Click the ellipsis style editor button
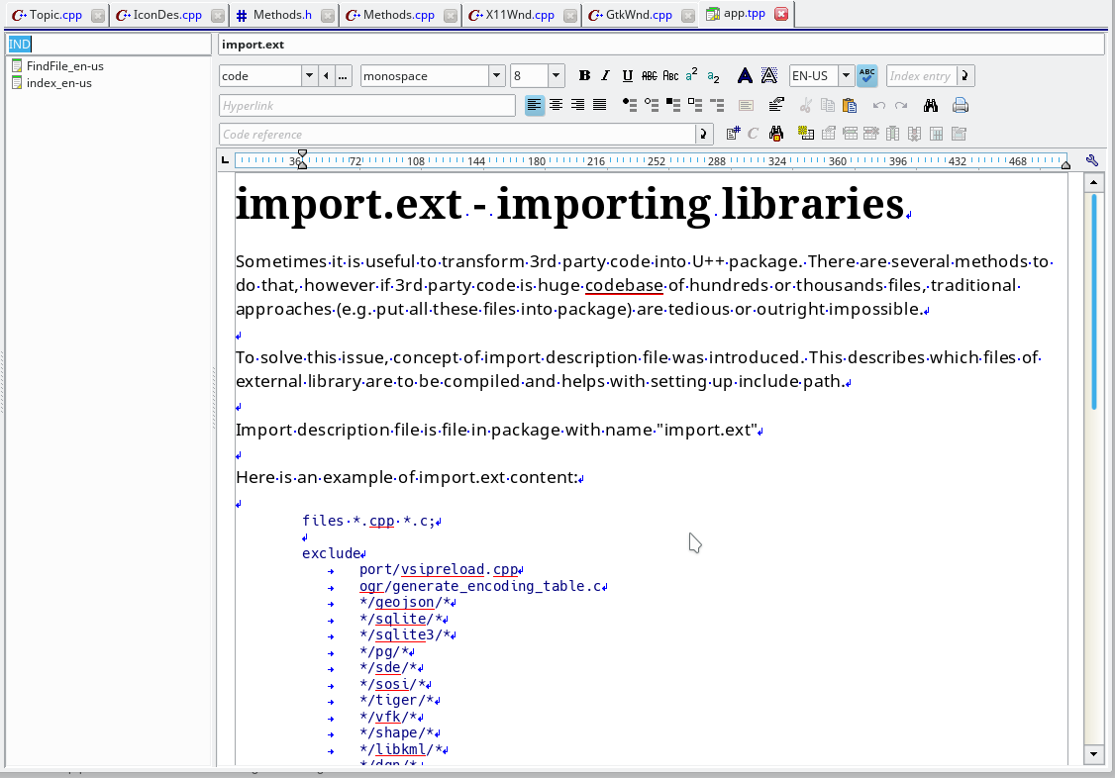Viewport: 1115px width, 778px height. [x=343, y=76]
